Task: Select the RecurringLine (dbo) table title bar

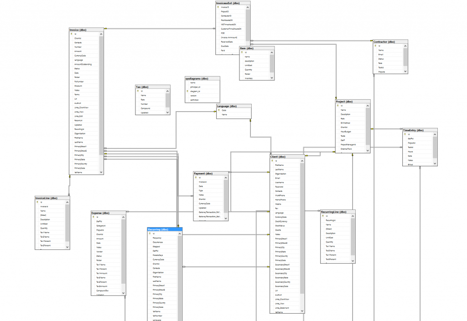Action: point(337,212)
